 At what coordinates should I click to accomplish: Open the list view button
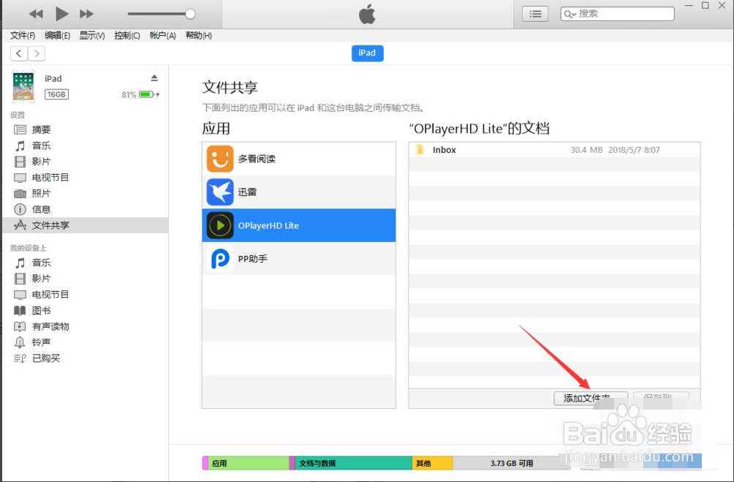pos(535,14)
